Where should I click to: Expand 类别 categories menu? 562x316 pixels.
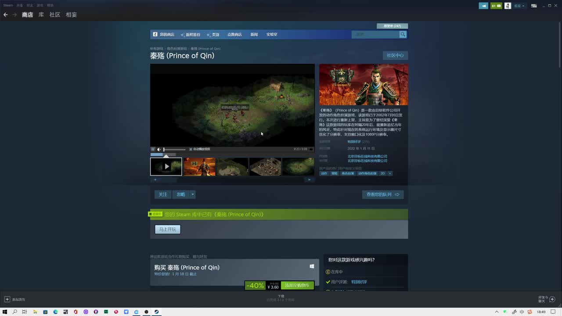tap(213, 34)
